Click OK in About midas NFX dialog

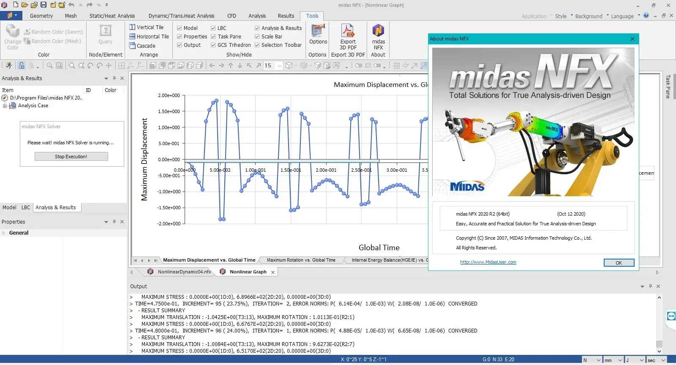tap(619, 262)
